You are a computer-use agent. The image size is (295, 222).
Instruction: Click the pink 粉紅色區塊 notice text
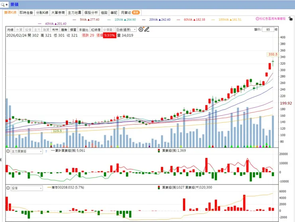273,19
